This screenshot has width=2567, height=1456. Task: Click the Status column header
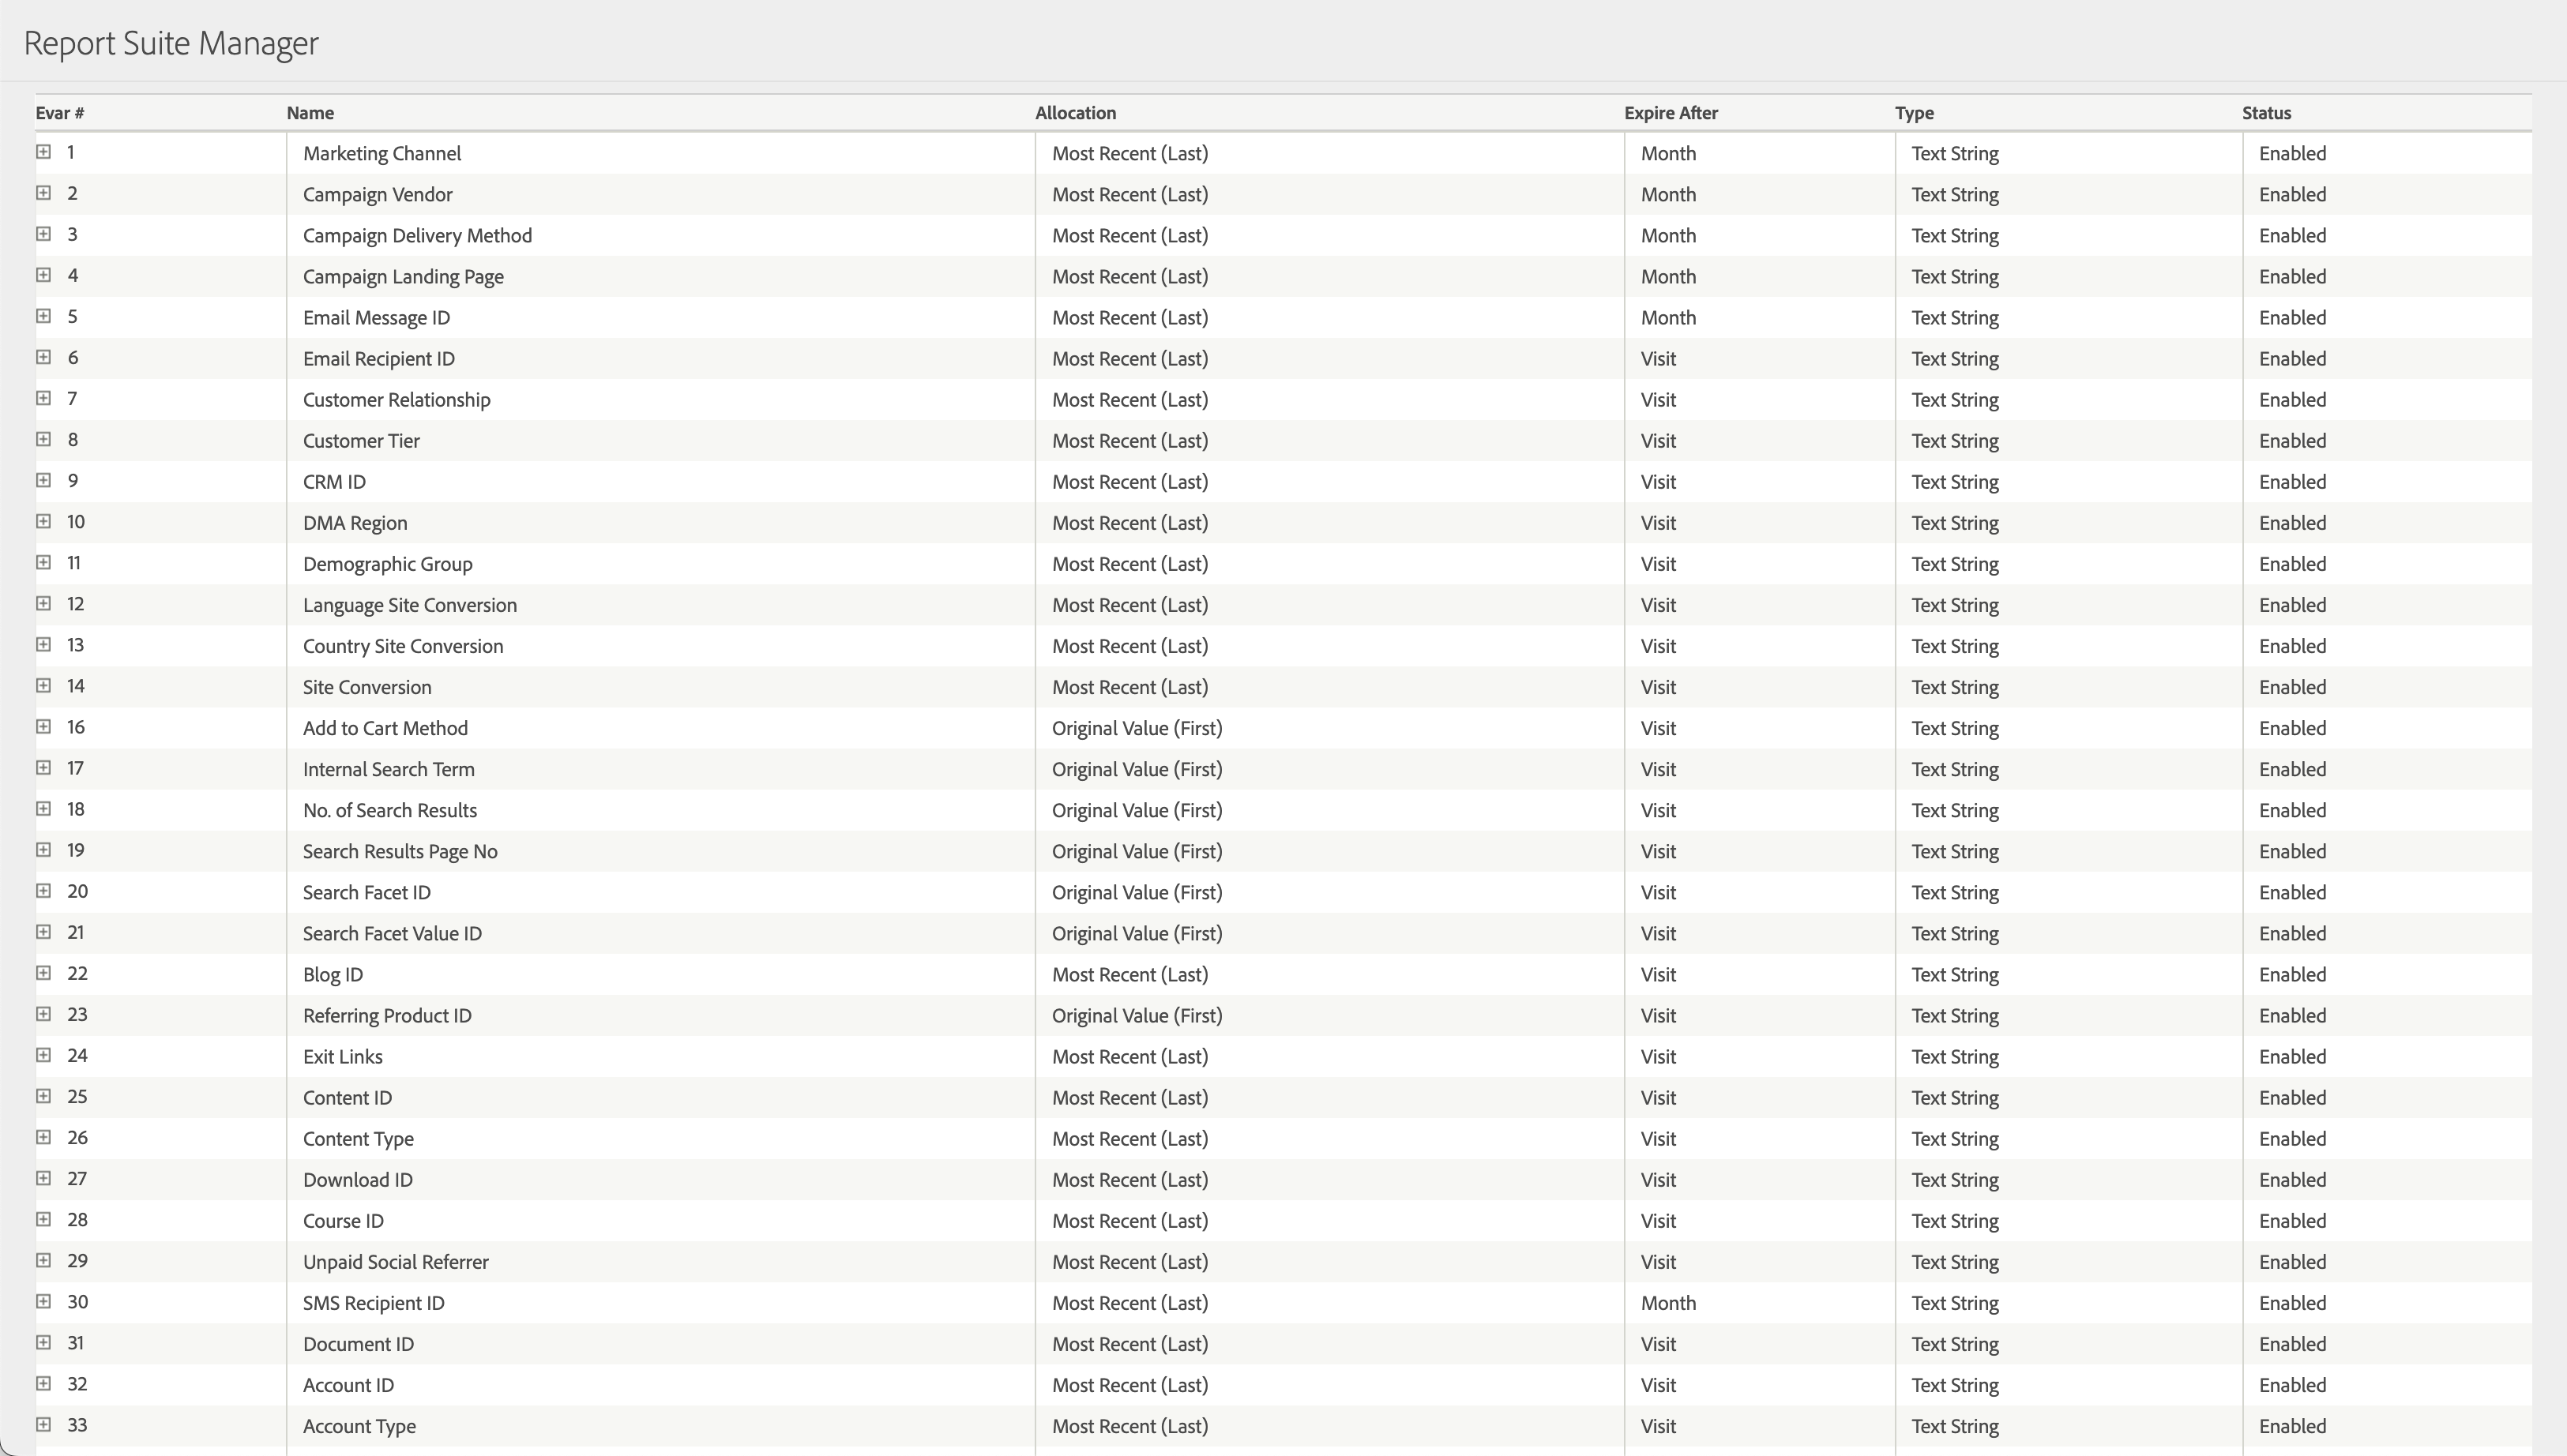2266,113
